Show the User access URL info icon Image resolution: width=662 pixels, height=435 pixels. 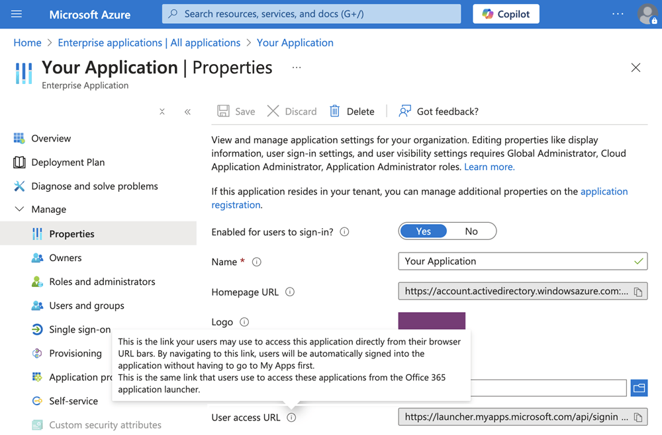(291, 417)
